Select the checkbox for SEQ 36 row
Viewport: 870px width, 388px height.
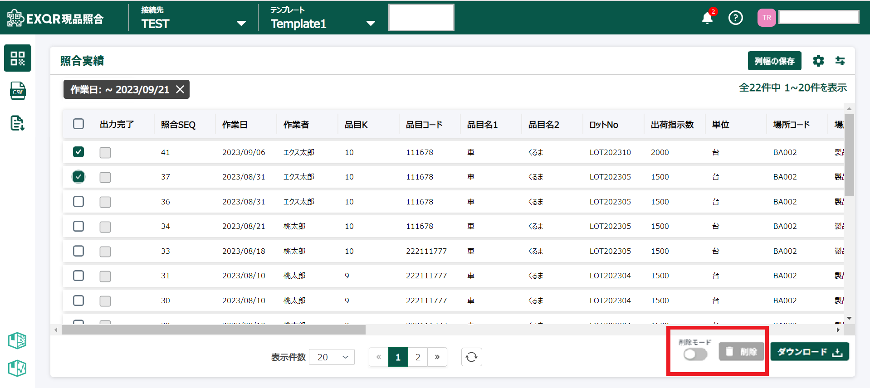tap(78, 201)
